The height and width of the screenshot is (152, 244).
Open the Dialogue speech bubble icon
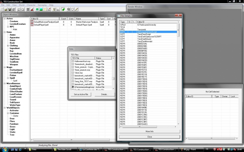72,9
